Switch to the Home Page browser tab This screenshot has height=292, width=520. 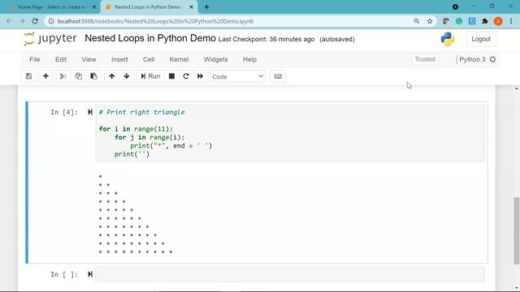point(51,7)
